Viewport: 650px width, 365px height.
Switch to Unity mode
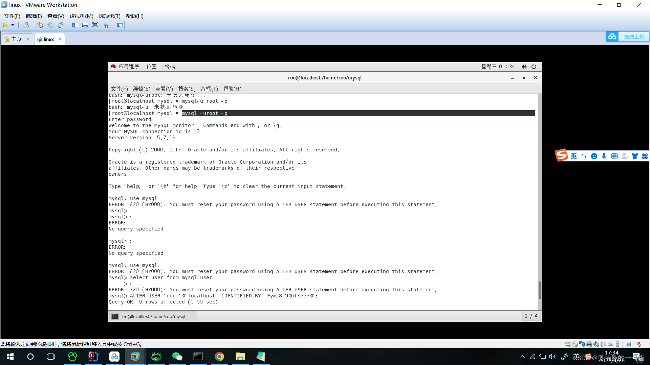(x=106, y=25)
